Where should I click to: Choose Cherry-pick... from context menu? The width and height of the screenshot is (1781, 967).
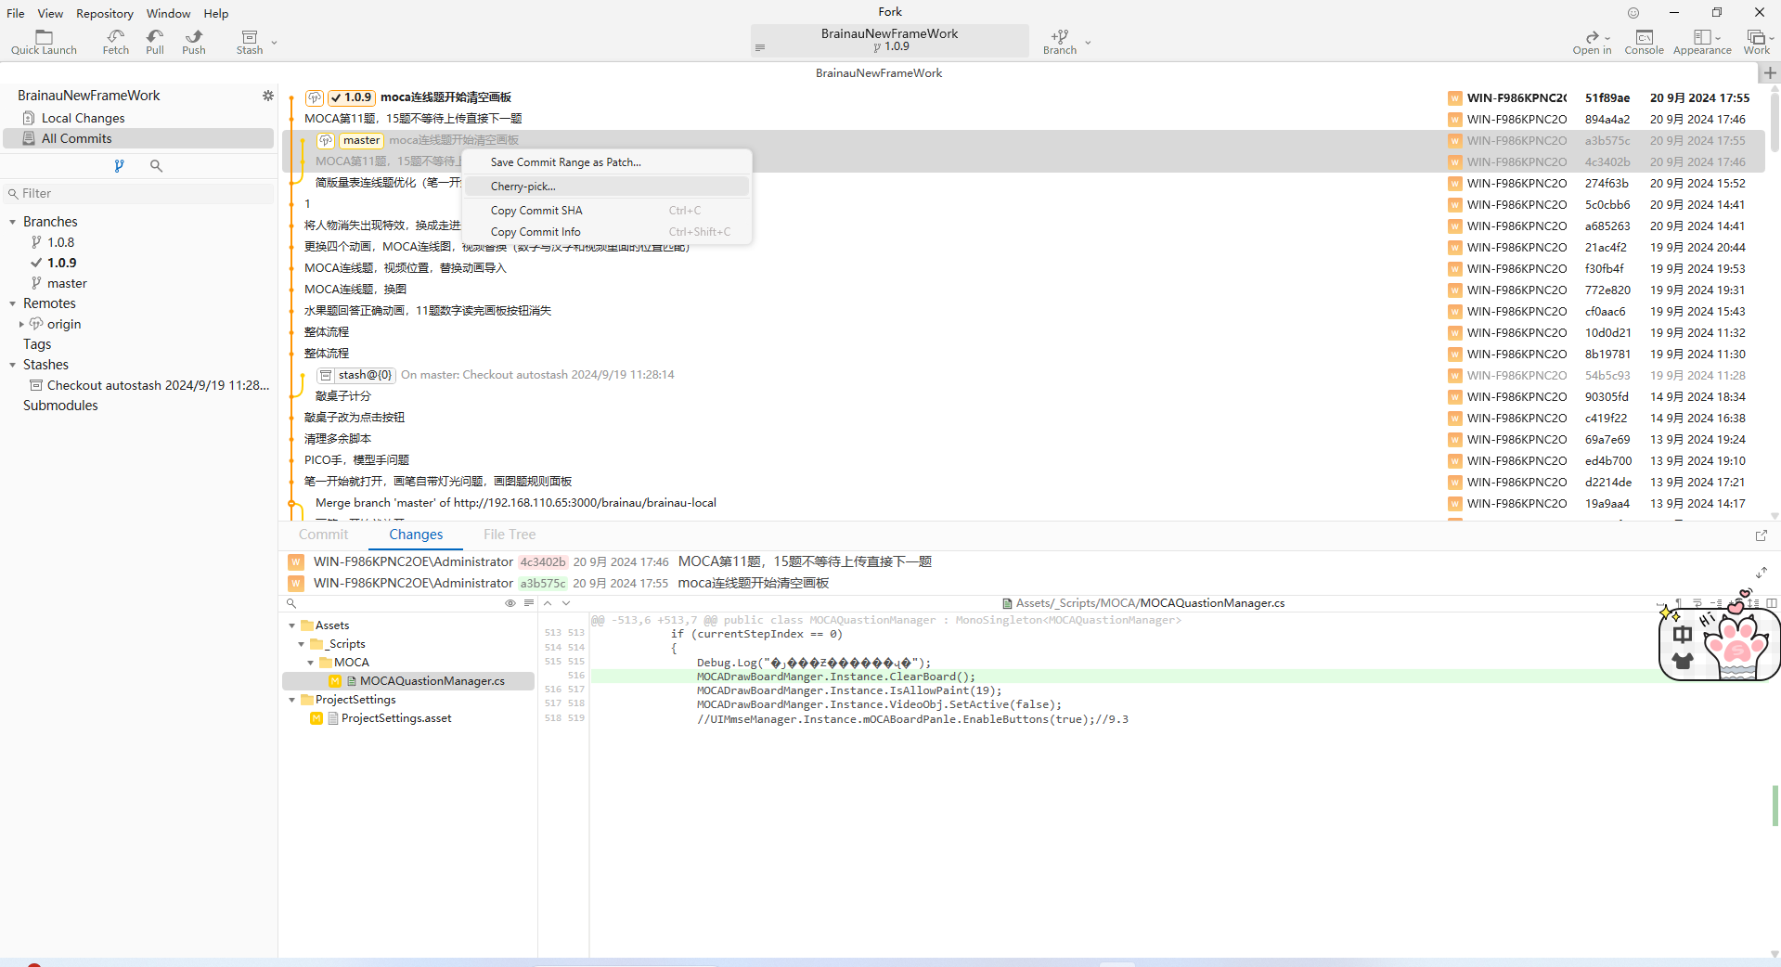[x=607, y=187]
